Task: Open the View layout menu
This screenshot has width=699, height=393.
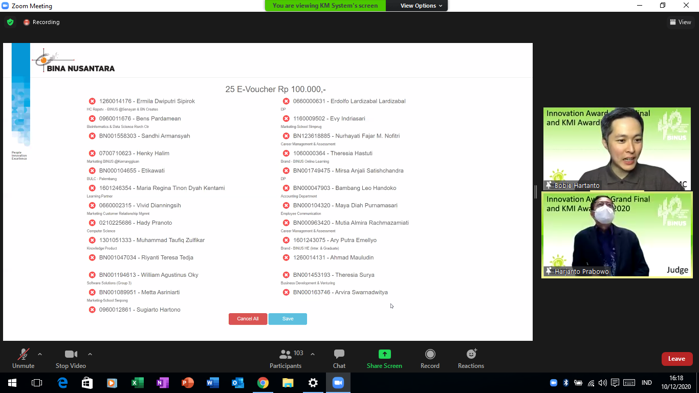Action: (681, 22)
